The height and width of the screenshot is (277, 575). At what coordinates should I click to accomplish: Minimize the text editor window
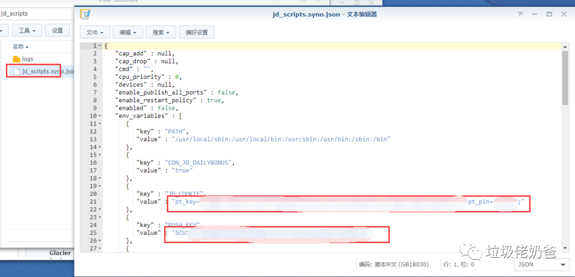pyautogui.click(x=535, y=14)
